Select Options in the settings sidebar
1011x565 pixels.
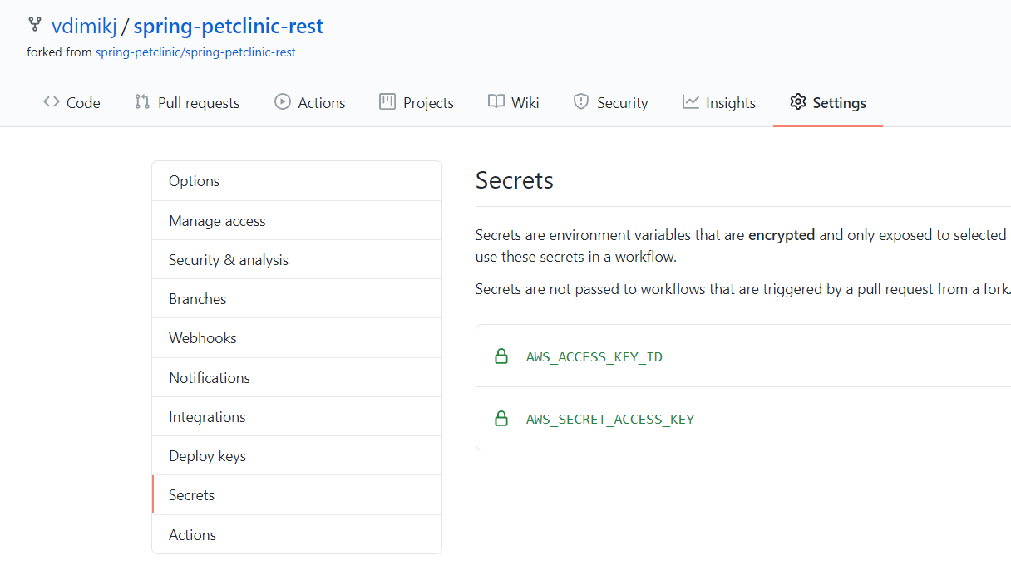click(297, 181)
